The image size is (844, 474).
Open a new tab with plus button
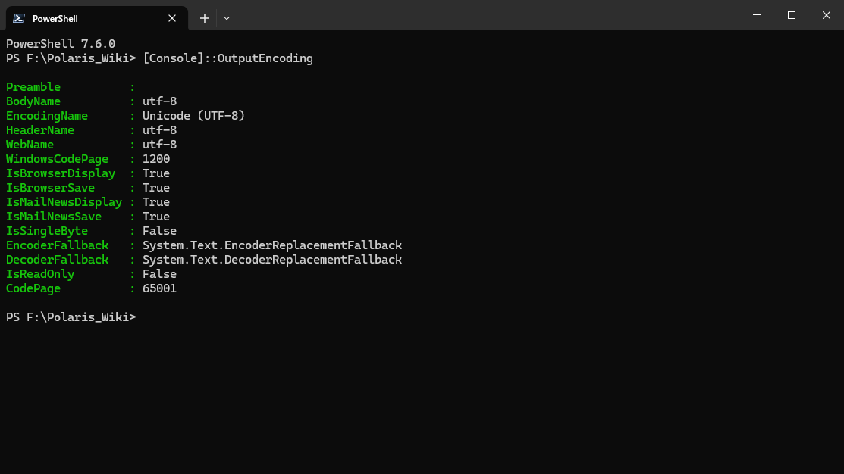coord(205,18)
